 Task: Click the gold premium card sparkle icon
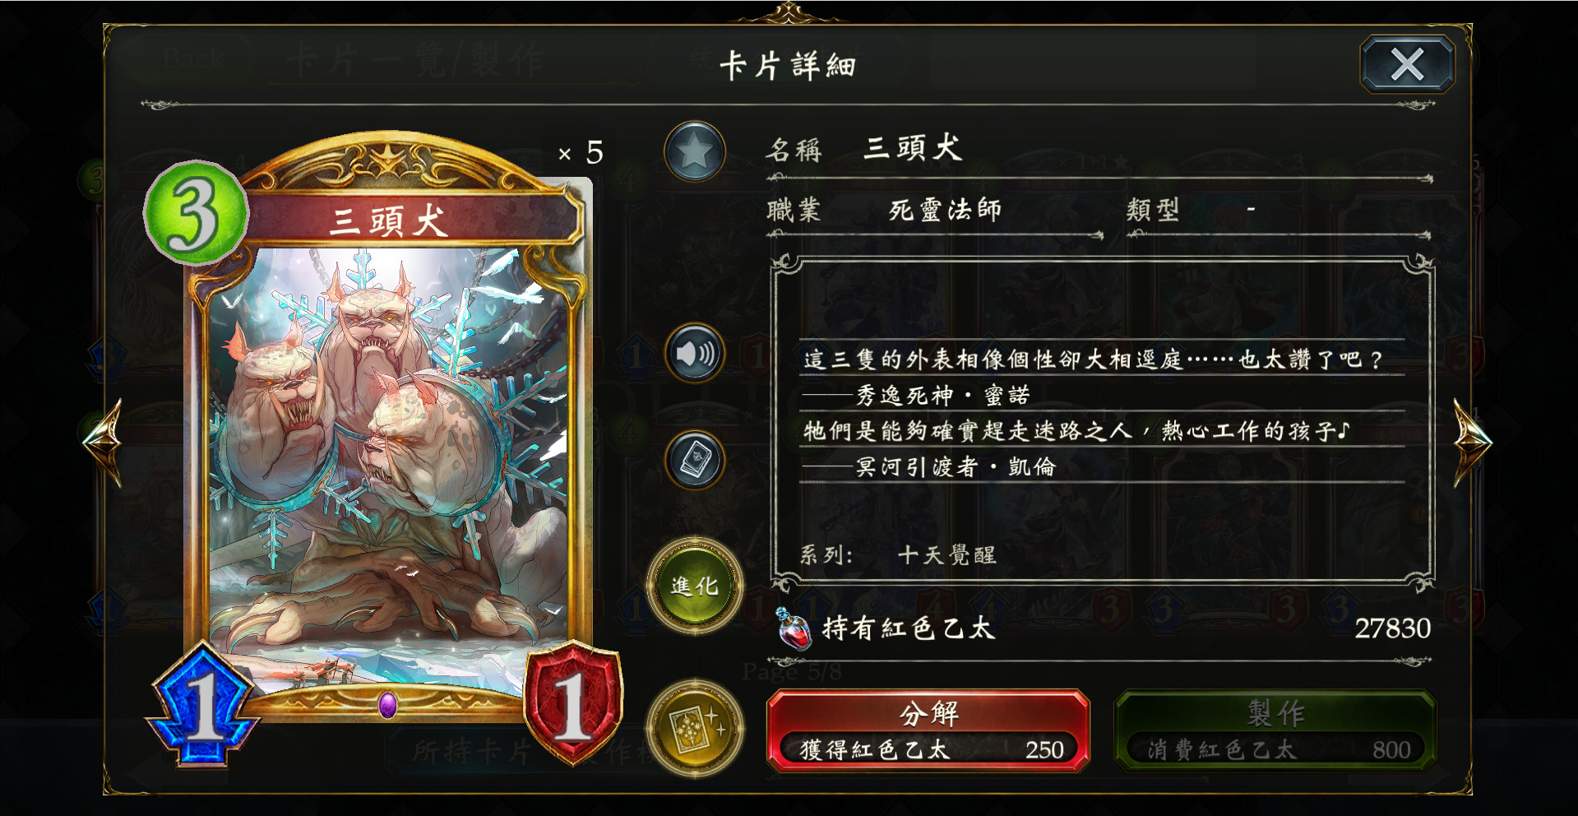pyautogui.click(x=695, y=729)
